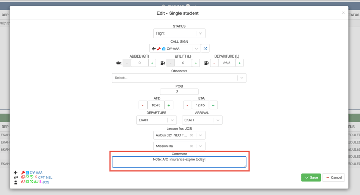Image resolution: width=360 pixels, height=195 pixels.
Task: Increase the ETA time
Action: click(x=213, y=105)
